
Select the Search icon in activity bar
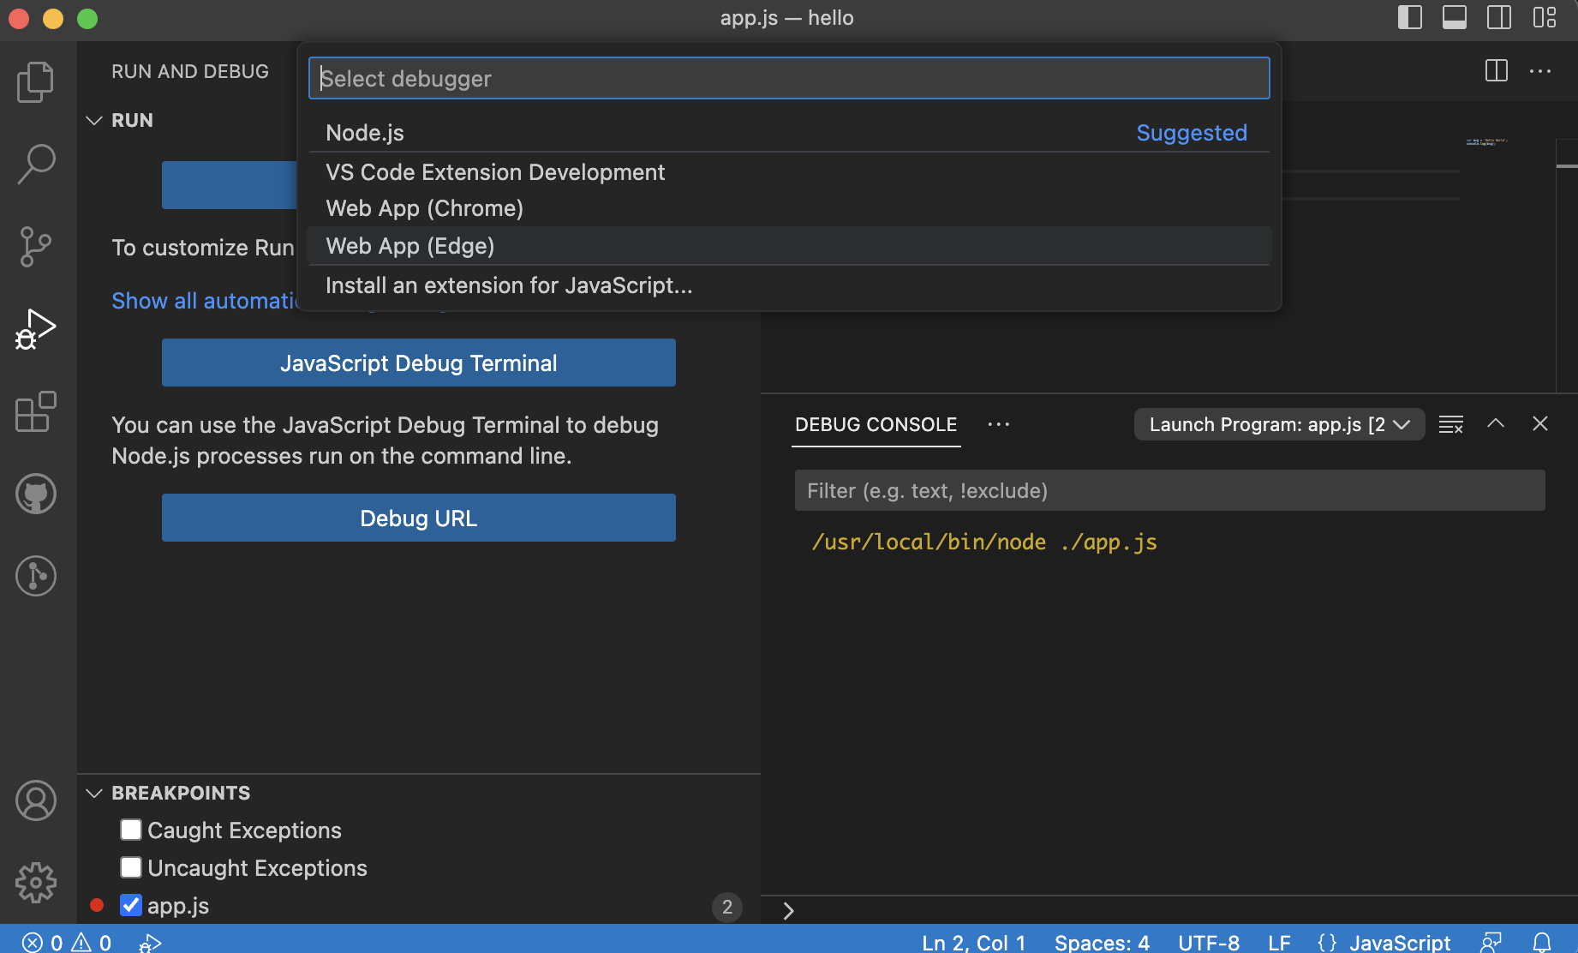coord(34,163)
